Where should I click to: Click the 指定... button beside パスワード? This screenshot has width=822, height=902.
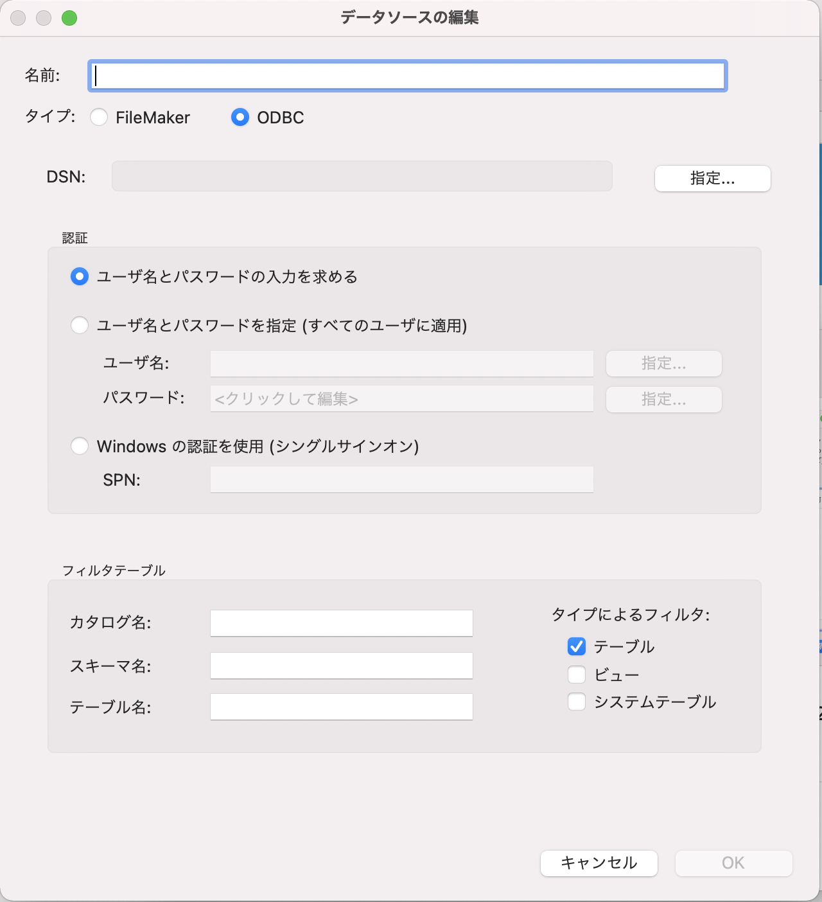(x=663, y=400)
